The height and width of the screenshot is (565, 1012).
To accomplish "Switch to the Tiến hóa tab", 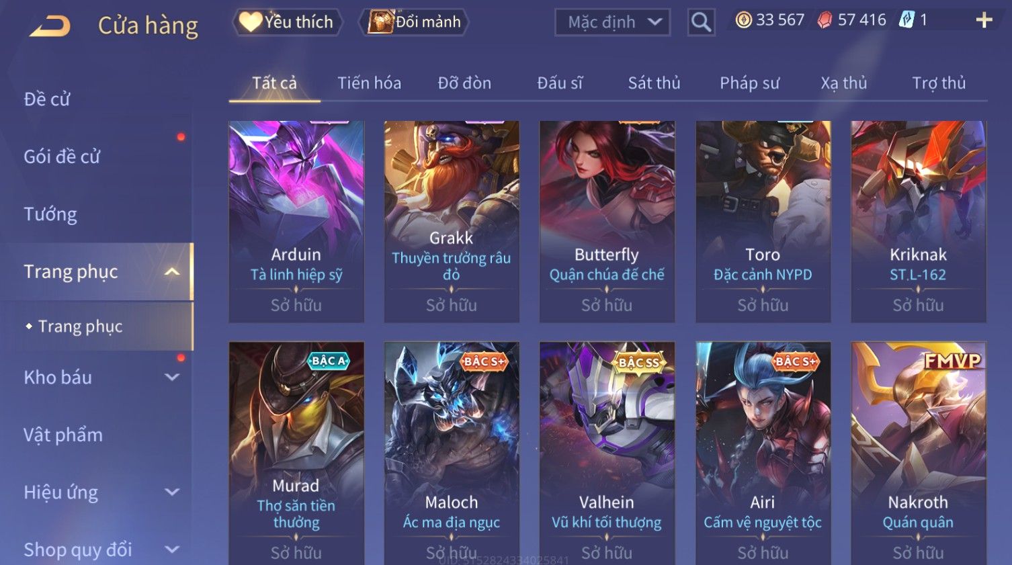I will [x=369, y=83].
